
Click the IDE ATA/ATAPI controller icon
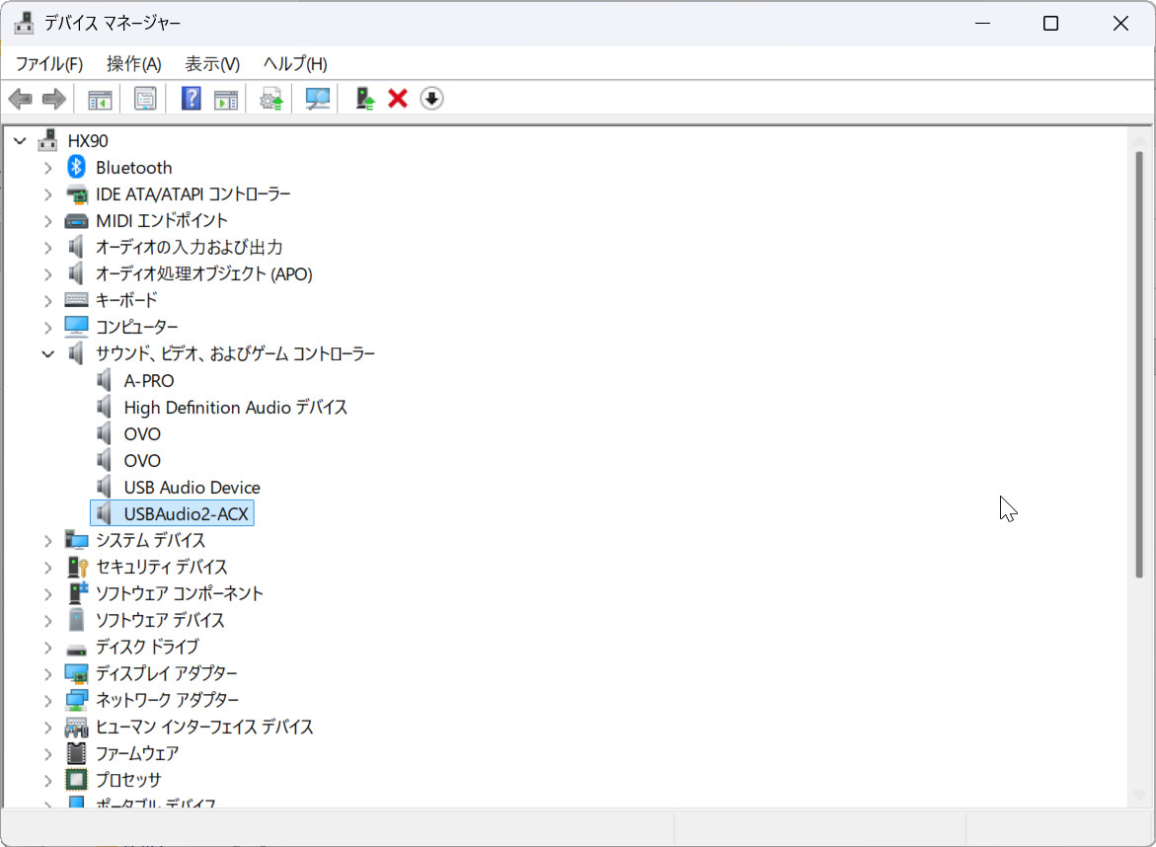(x=77, y=194)
